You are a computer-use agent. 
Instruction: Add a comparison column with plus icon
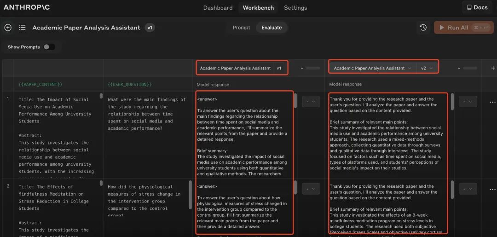493,68
